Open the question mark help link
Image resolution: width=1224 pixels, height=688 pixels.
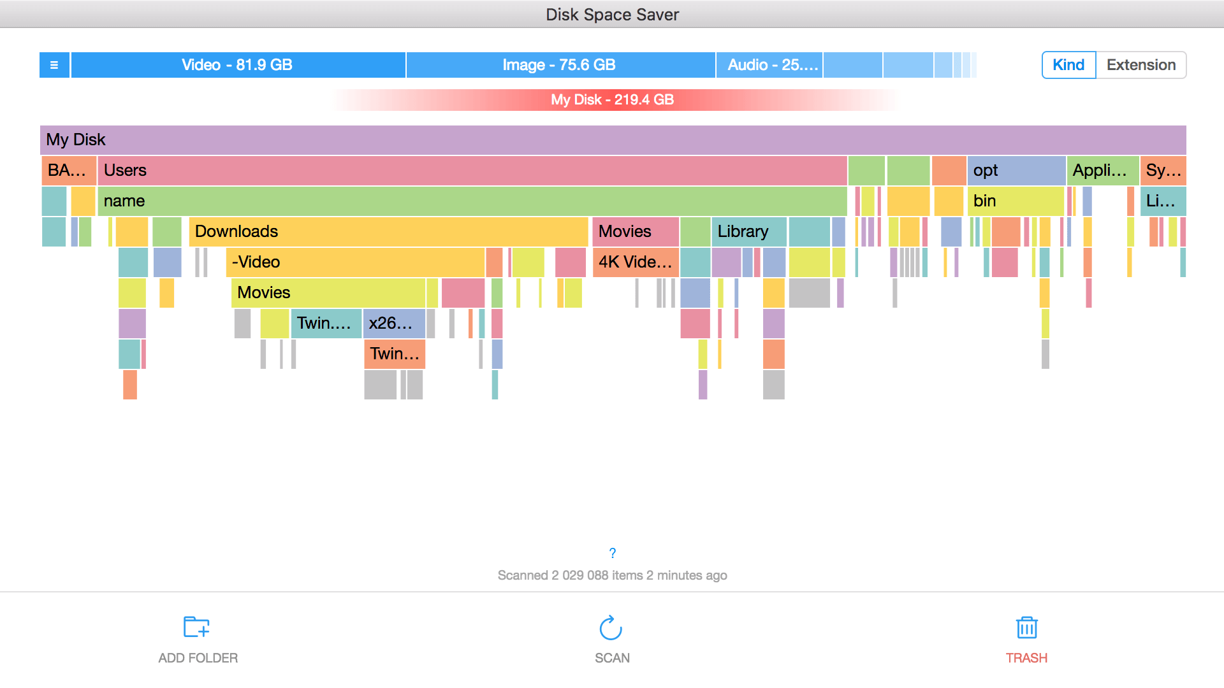click(x=612, y=553)
